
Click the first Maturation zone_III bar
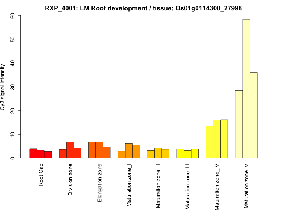tap(180, 153)
